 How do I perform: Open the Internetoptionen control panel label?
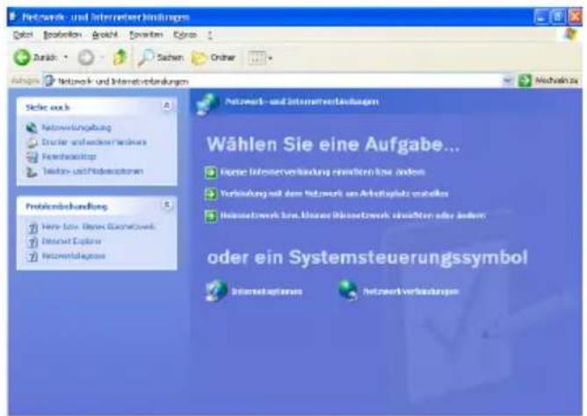[x=267, y=291]
